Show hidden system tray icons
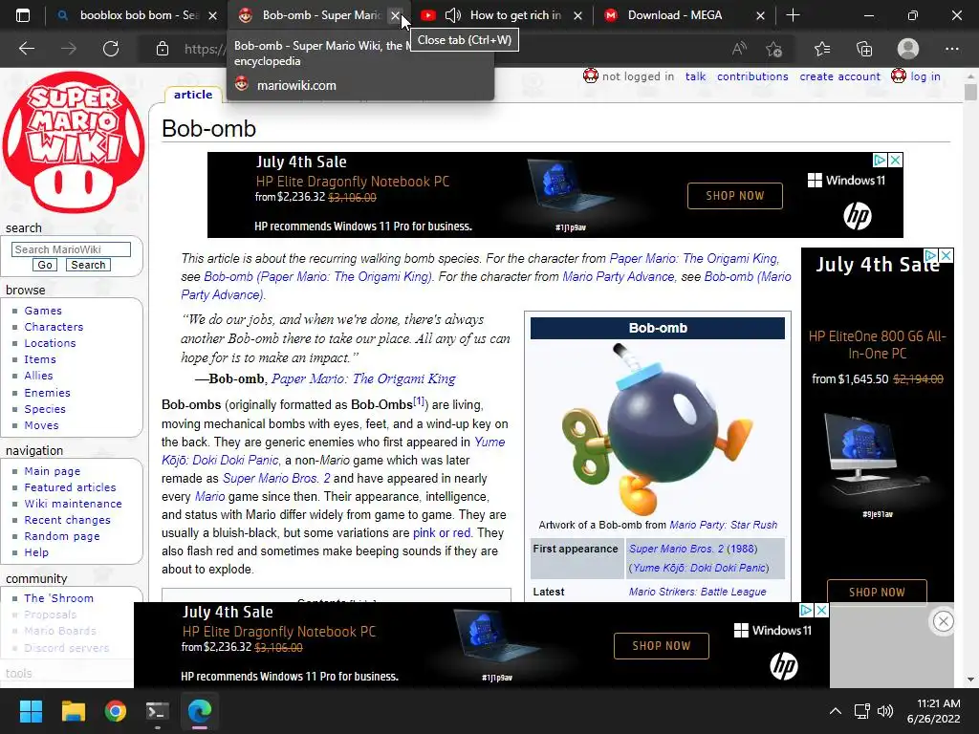 [x=835, y=711]
